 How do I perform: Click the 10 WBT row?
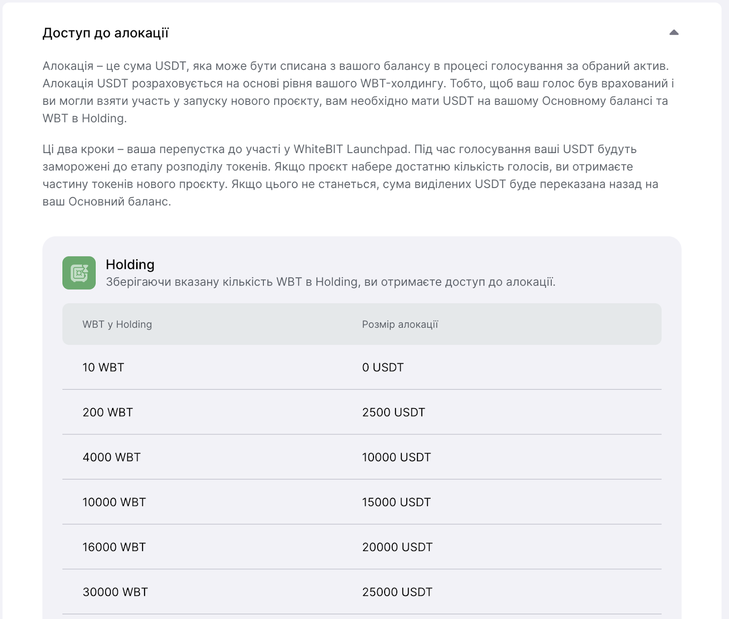point(362,367)
